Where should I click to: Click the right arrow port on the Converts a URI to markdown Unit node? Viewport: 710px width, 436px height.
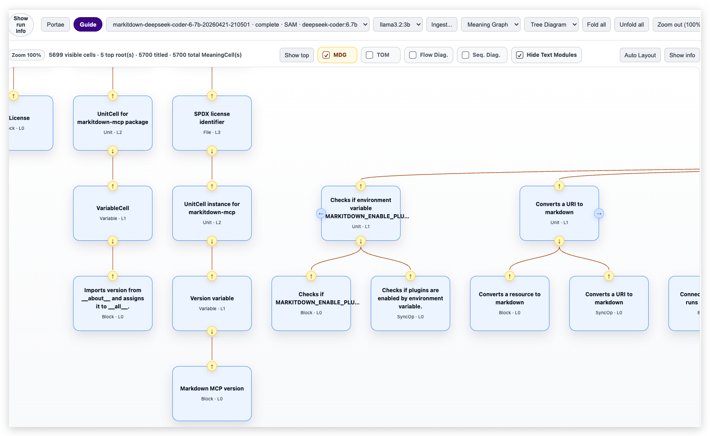(x=599, y=214)
